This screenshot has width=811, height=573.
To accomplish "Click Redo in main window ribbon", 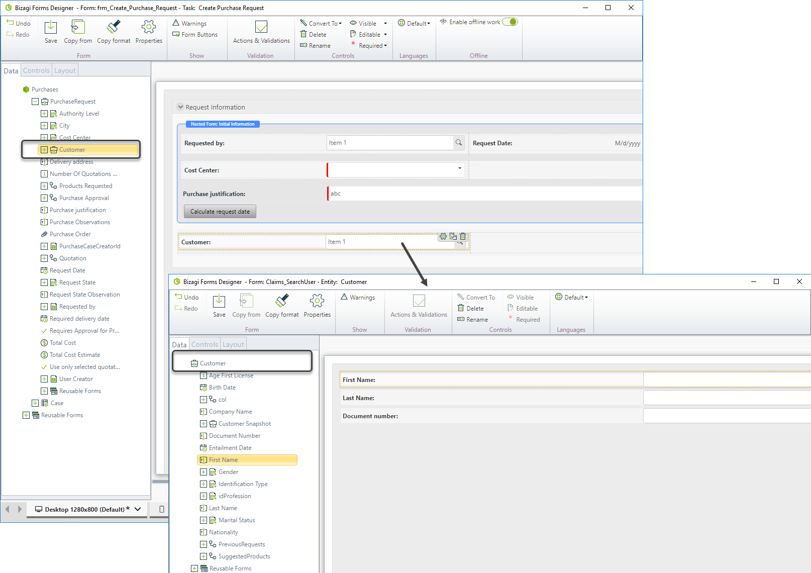I will (x=18, y=34).
